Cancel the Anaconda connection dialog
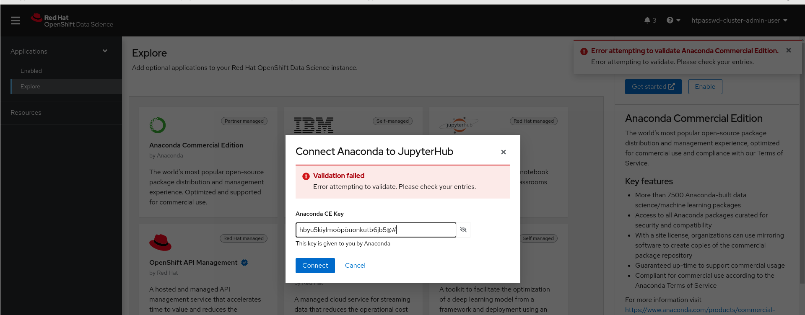The width and height of the screenshot is (805, 315). click(x=355, y=266)
